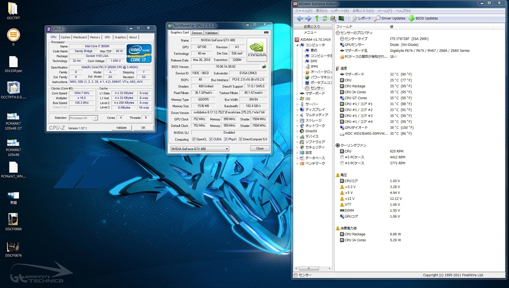This screenshot has height=288, width=509.
Task: Open the Processor #1 selection dropdown in CPU-Z
Action: pyautogui.click(x=83, y=118)
